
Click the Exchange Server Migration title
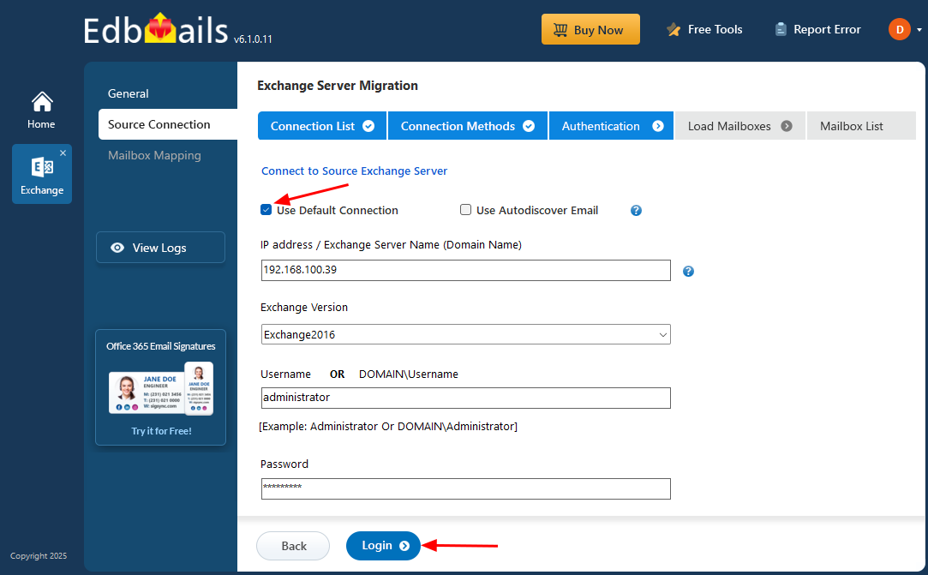coord(338,86)
